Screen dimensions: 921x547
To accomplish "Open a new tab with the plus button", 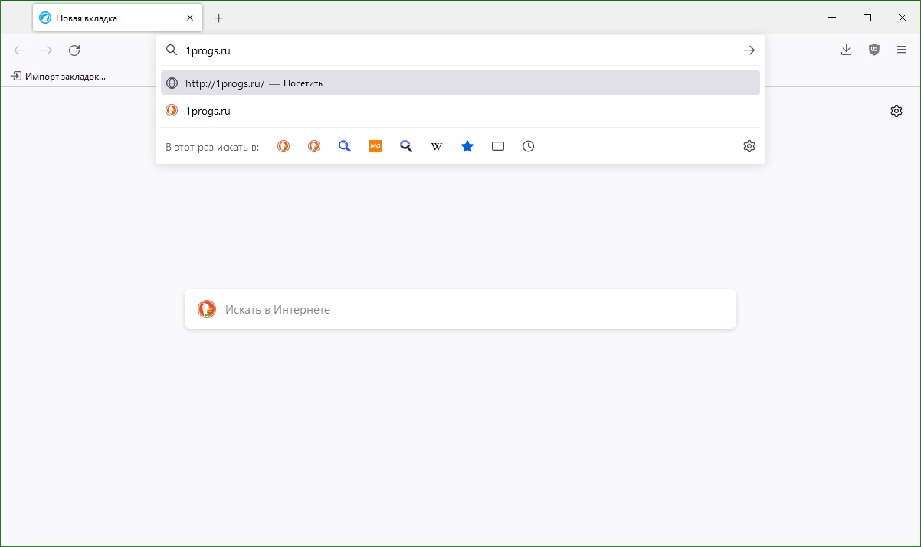I will (219, 18).
